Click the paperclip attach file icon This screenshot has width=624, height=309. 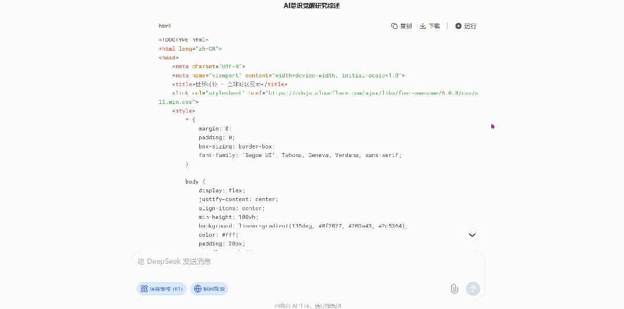tap(454, 289)
